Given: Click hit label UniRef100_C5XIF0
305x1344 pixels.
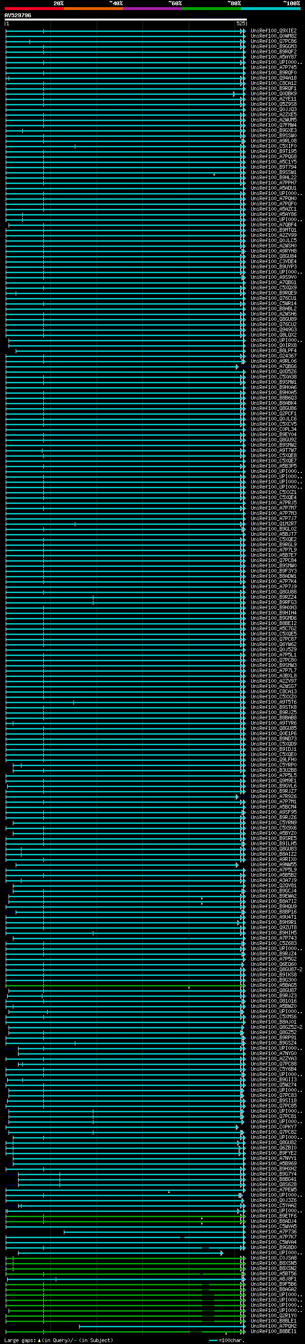Looking at the screenshot, I should click(274, 146).
